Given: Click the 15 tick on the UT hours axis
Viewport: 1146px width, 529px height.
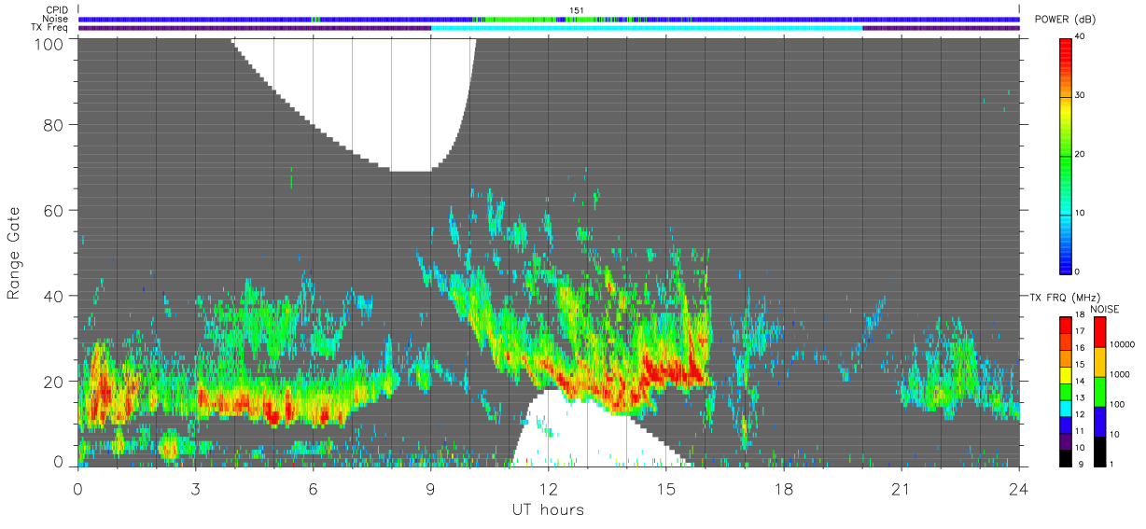Looking at the screenshot, I should pyautogui.click(x=665, y=489).
